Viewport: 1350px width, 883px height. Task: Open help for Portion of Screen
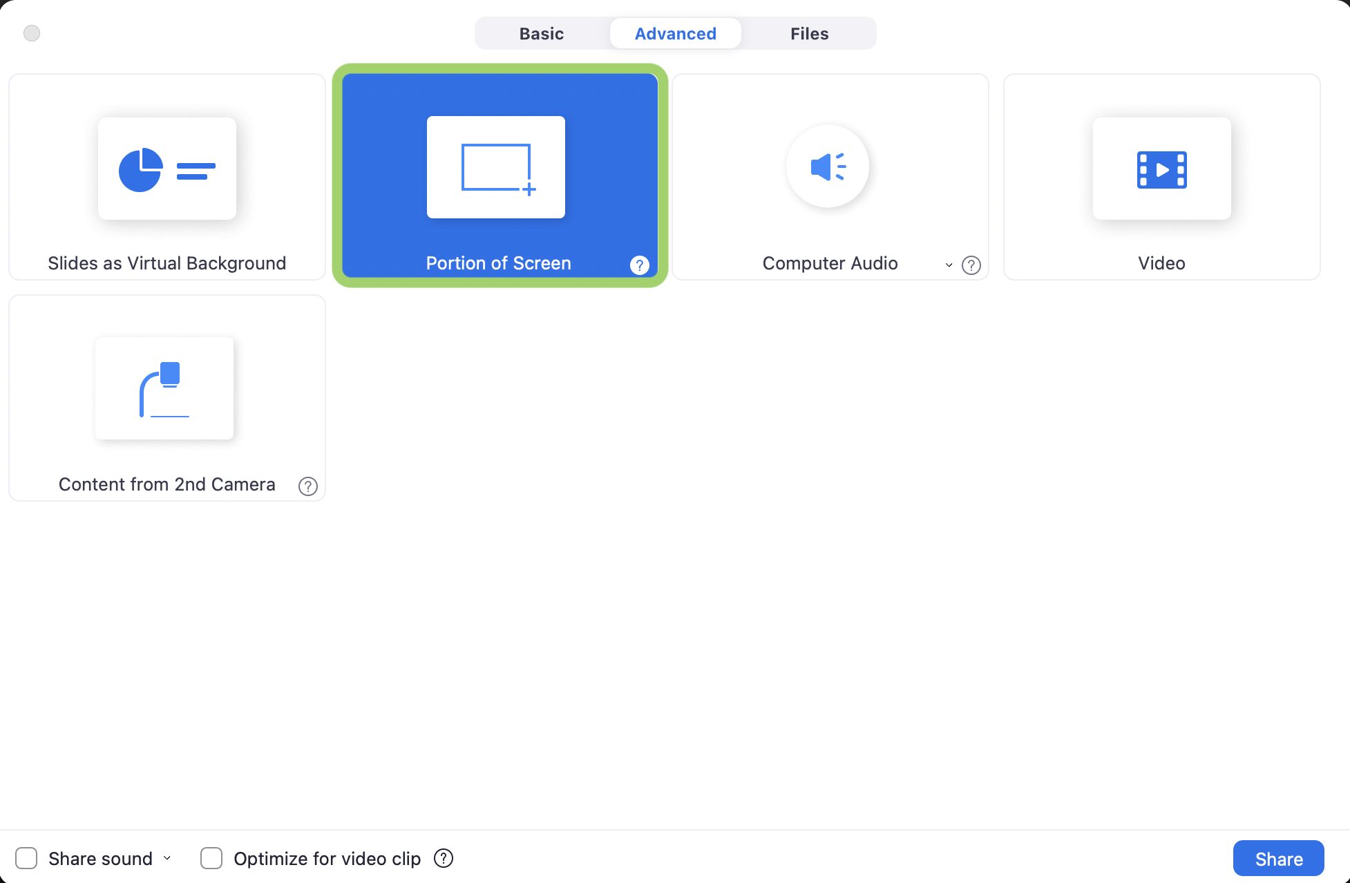639,265
